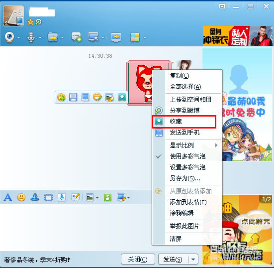Click the 冲锋衣 私人定制 banner ad
Viewport: 274px width, 268px height.
pyautogui.click(x=238, y=36)
